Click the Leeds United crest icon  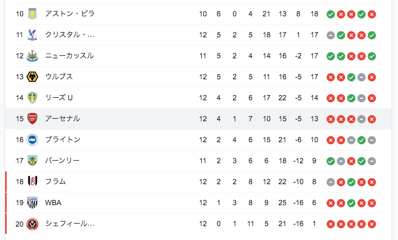[x=32, y=98]
